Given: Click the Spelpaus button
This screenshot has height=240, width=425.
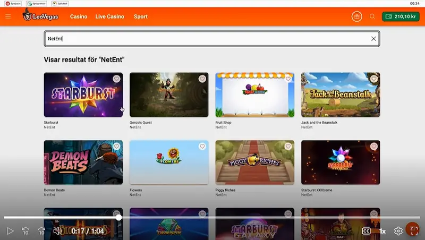Looking at the screenshot, I should (13, 4).
